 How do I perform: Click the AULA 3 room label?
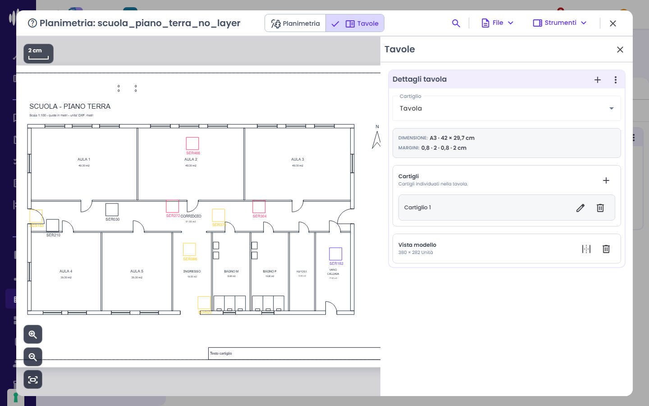point(297,159)
